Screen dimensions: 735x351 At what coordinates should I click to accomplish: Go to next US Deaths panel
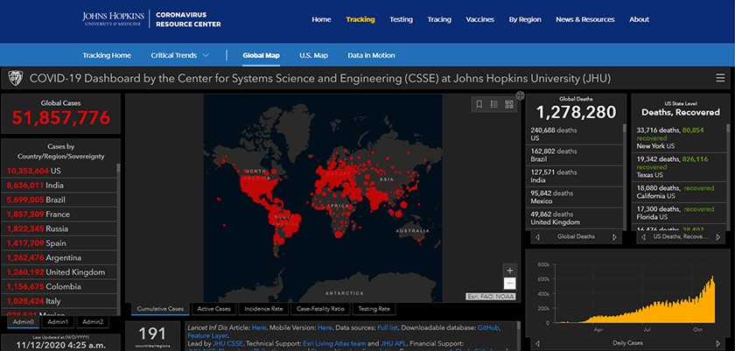pos(717,237)
